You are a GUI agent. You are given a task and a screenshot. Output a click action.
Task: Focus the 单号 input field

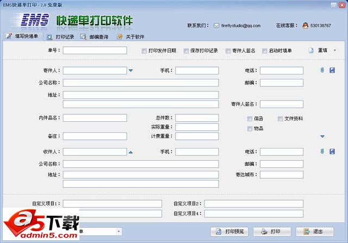pyautogui.click(x=95, y=51)
